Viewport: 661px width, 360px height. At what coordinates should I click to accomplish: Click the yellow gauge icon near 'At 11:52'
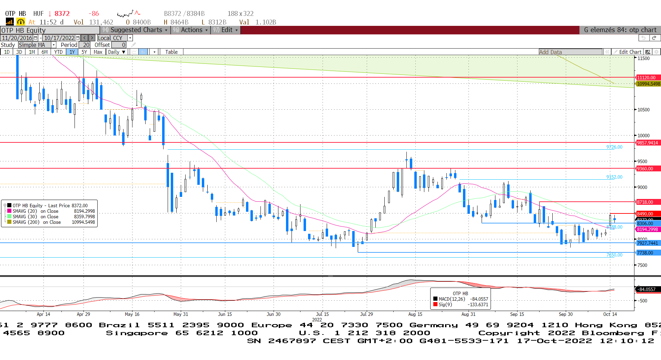21,22
